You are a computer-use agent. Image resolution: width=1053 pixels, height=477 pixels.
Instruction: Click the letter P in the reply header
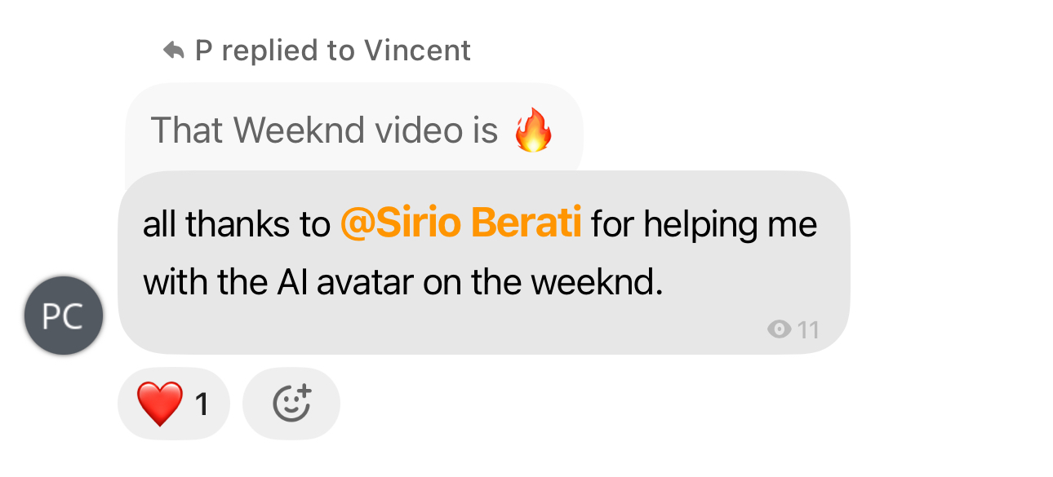point(203,51)
